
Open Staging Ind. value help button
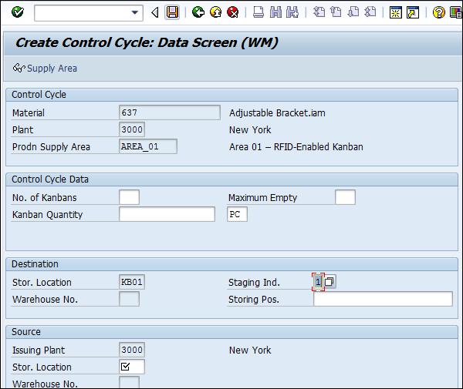(330, 282)
